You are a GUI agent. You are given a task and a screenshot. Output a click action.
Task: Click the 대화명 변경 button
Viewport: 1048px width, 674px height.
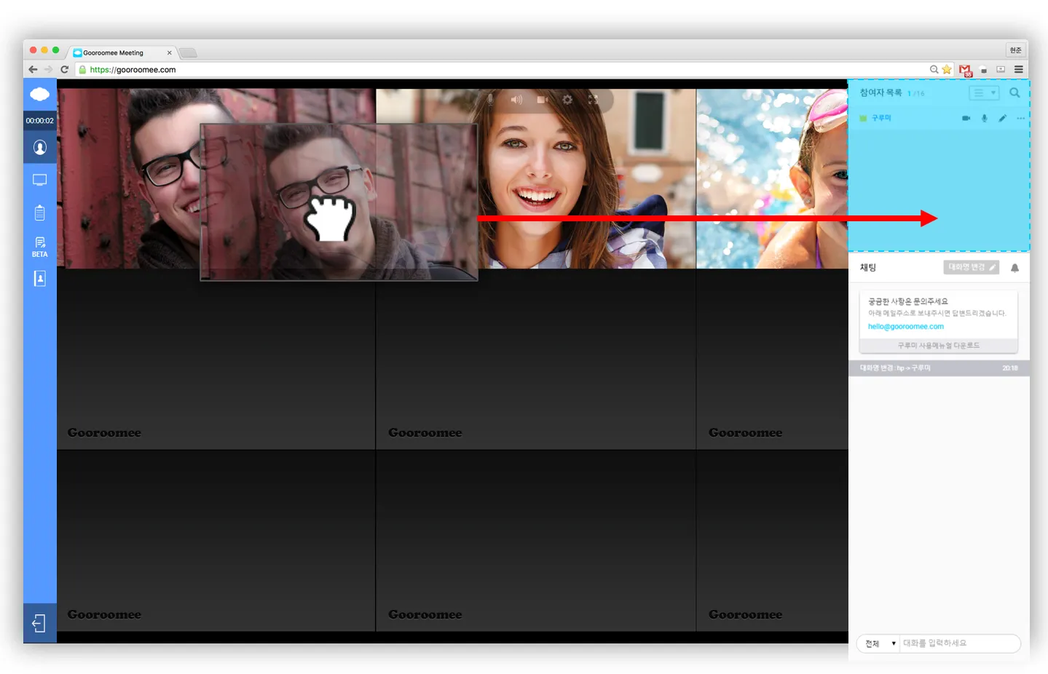click(x=972, y=267)
